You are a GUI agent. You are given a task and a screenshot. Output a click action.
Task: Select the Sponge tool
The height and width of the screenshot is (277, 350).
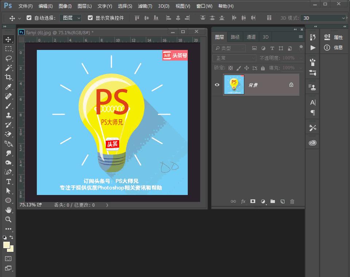(x=8, y=163)
